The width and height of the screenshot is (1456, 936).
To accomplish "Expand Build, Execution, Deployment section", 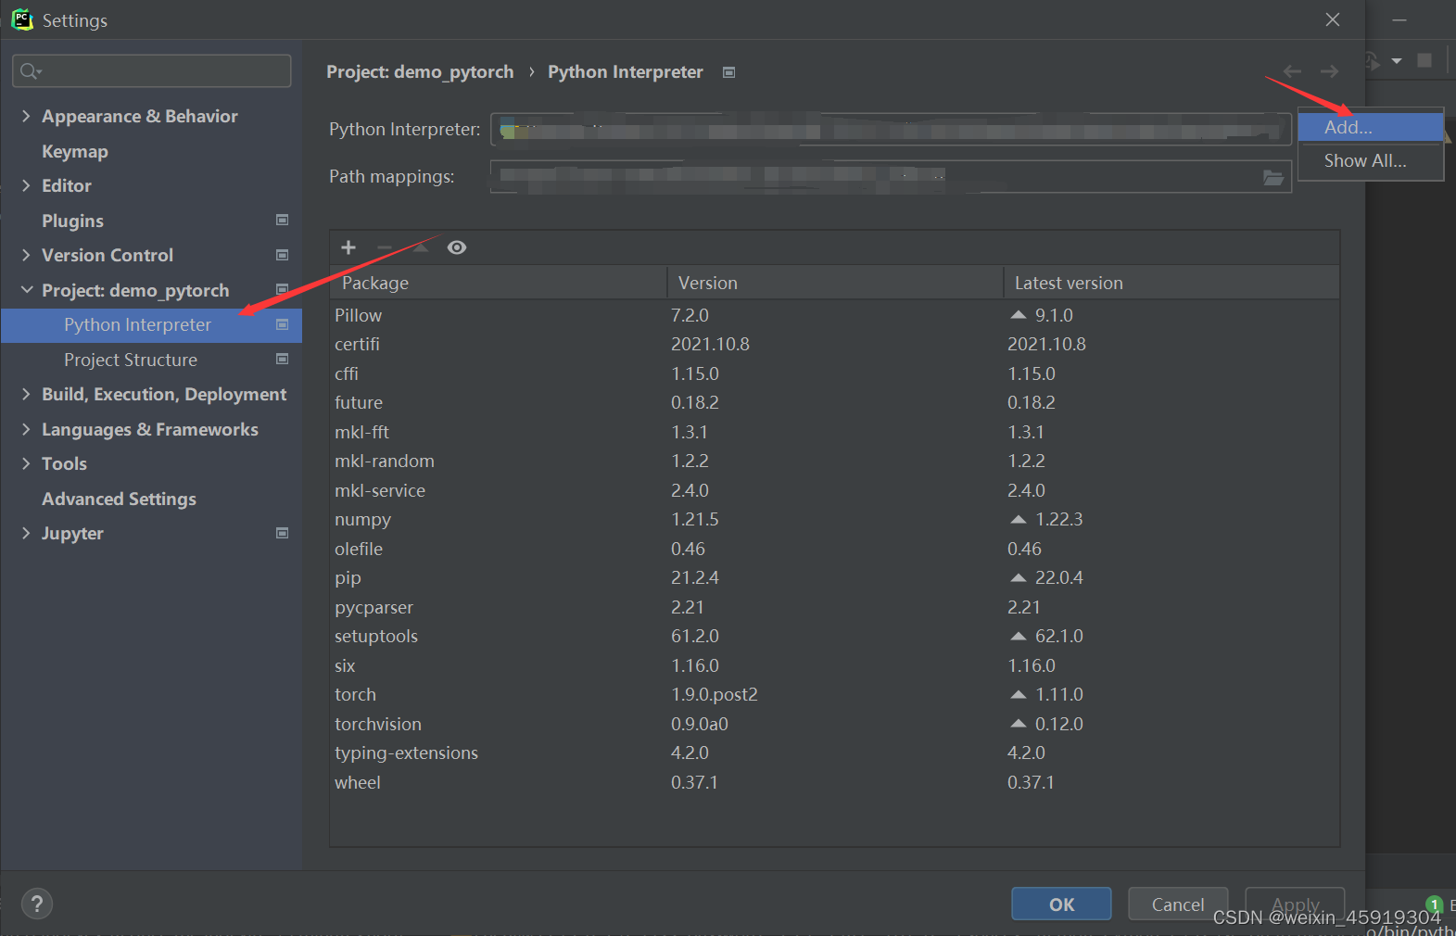I will (x=26, y=394).
